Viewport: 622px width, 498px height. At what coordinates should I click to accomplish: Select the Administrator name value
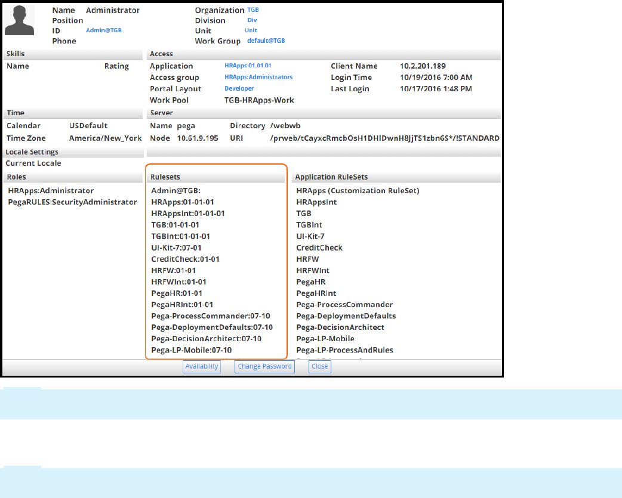coord(113,11)
